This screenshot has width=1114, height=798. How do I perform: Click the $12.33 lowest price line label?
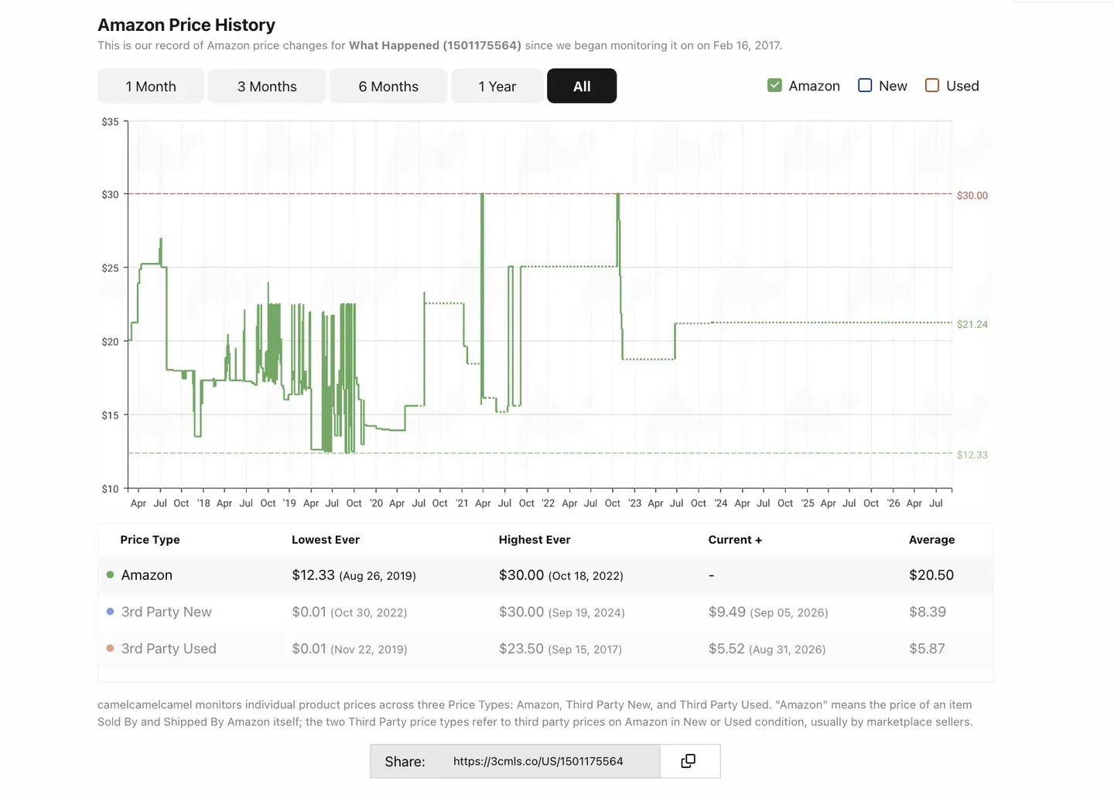click(x=972, y=455)
